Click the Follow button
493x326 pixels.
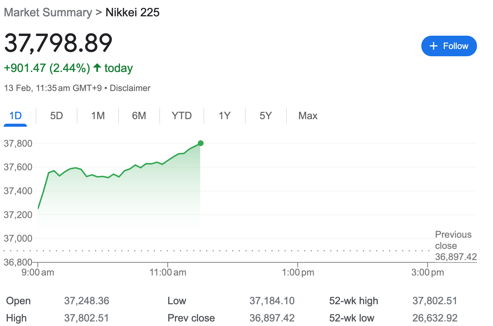click(449, 46)
